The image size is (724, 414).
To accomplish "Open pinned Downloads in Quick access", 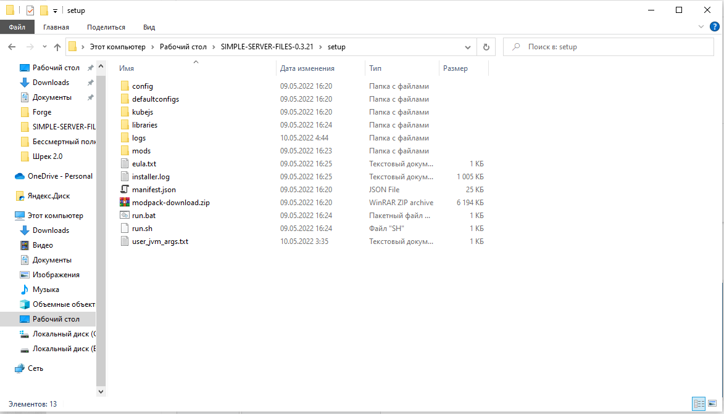I will coord(51,83).
